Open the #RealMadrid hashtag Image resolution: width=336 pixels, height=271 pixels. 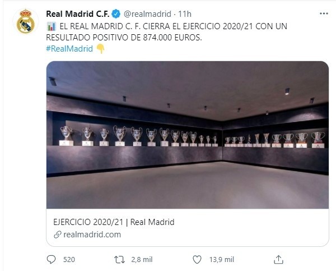tap(69, 48)
